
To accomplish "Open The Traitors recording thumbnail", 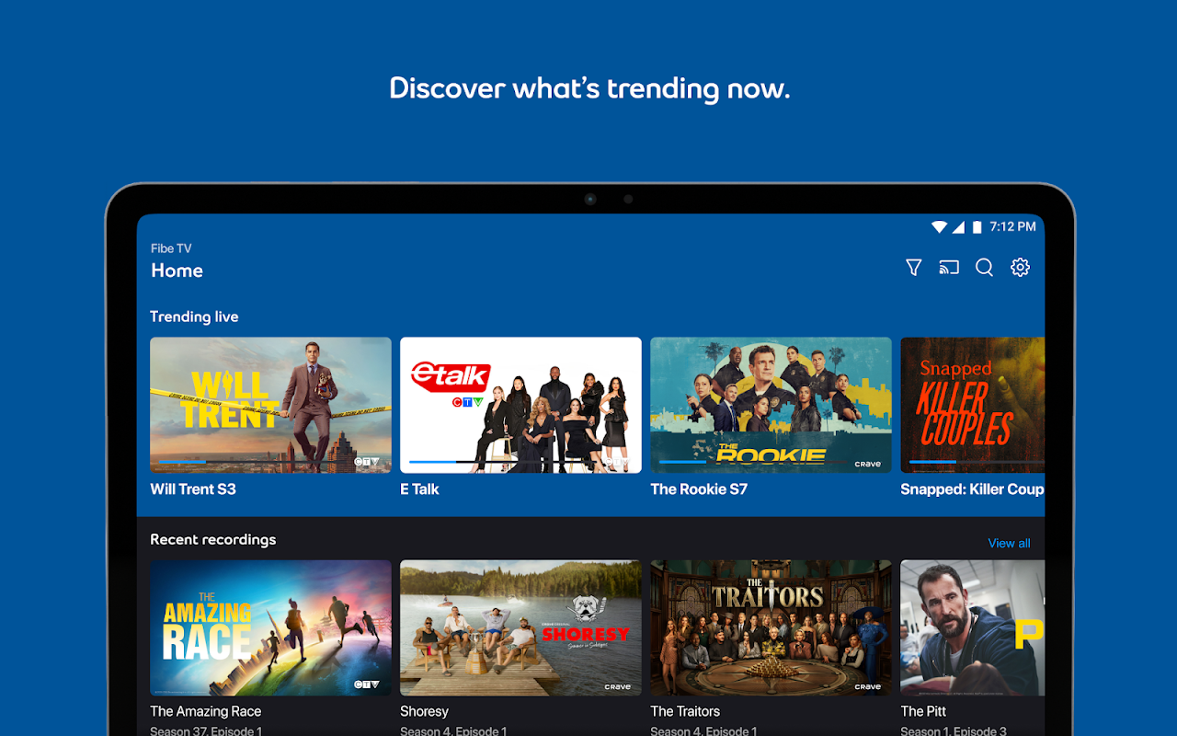I will (x=771, y=628).
